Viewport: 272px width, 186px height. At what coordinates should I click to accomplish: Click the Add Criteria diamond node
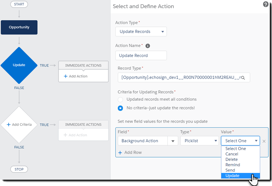pos(19,125)
